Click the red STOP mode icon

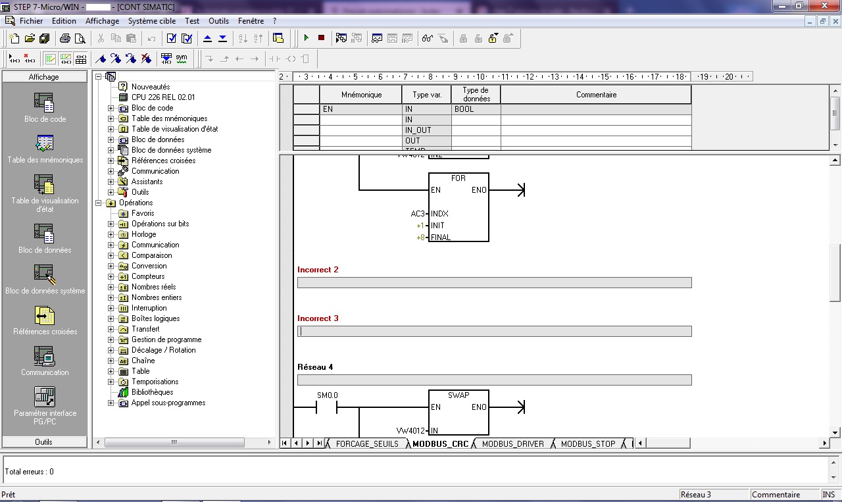pyautogui.click(x=321, y=38)
